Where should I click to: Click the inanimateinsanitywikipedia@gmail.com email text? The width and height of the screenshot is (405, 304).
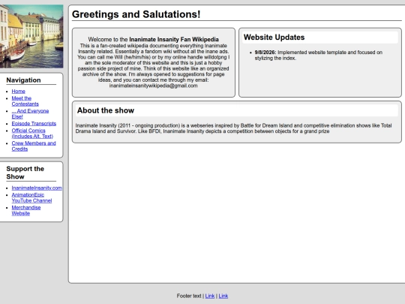pos(154,86)
